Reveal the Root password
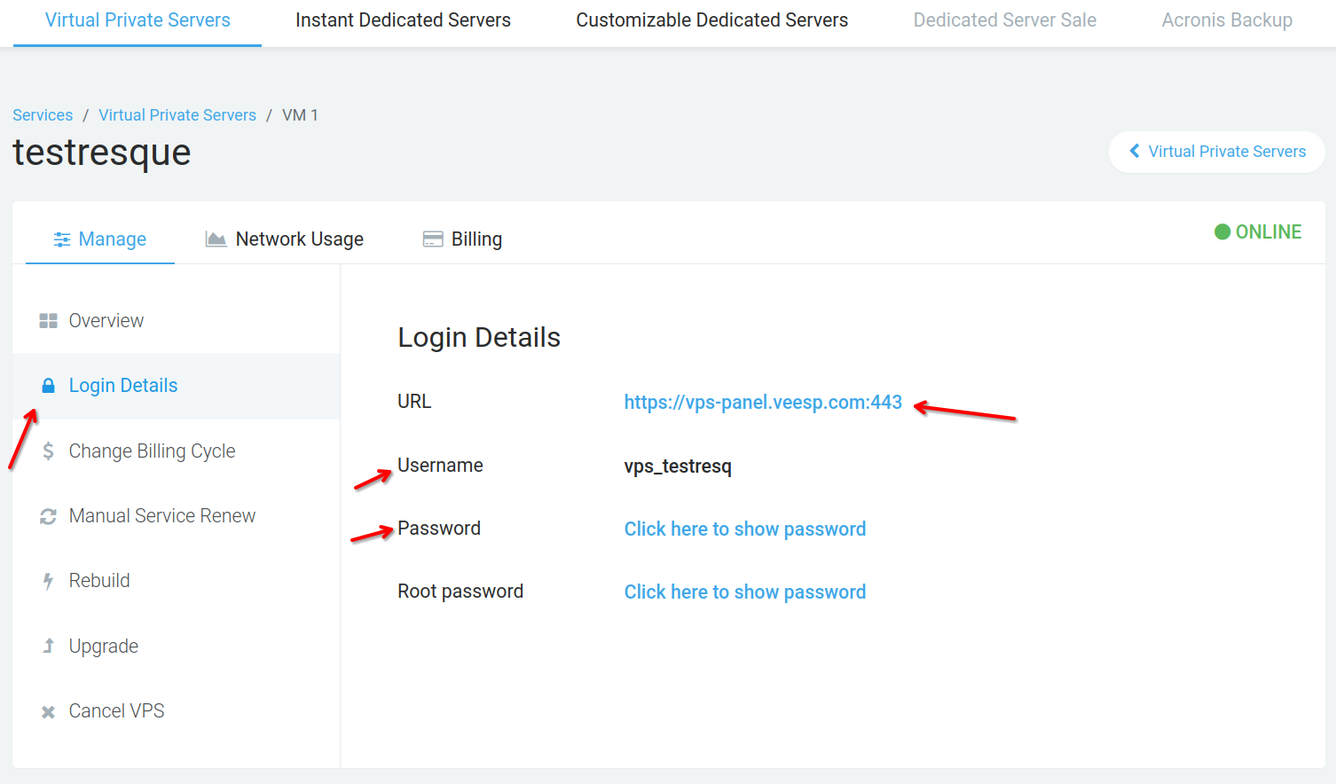Image resolution: width=1336 pixels, height=784 pixels. click(744, 592)
